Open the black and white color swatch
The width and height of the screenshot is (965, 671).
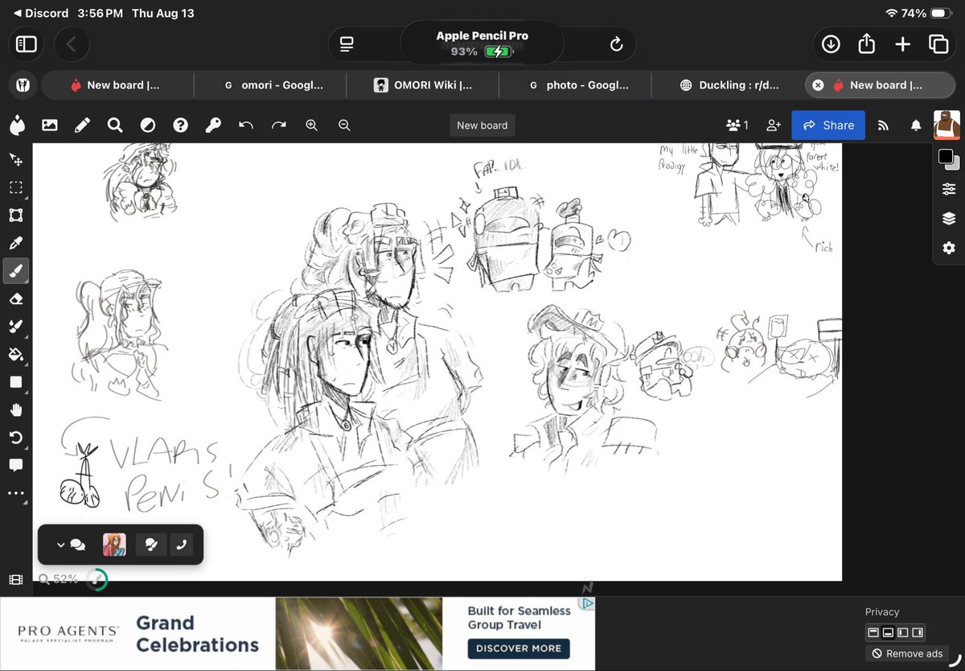coord(949,158)
